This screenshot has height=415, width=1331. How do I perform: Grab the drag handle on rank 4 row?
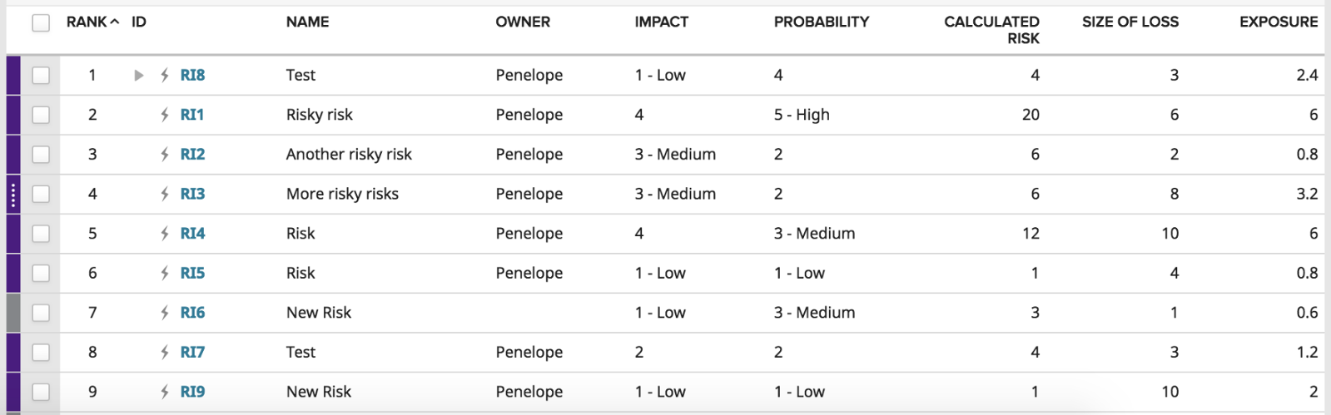(x=13, y=195)
